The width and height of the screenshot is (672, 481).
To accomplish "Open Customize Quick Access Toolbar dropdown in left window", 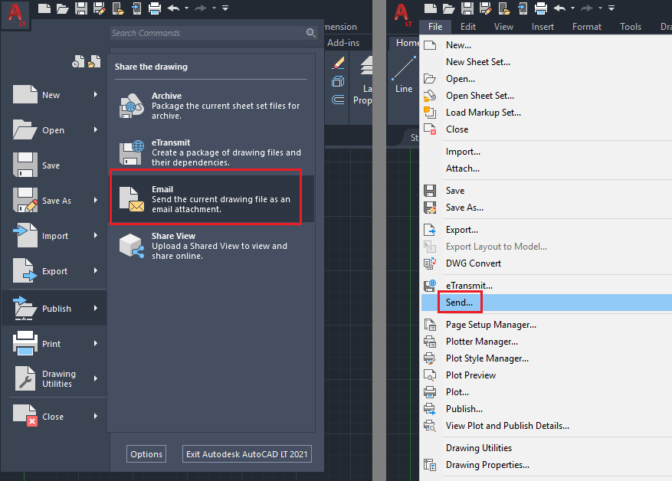I will (x=225, y=8).
